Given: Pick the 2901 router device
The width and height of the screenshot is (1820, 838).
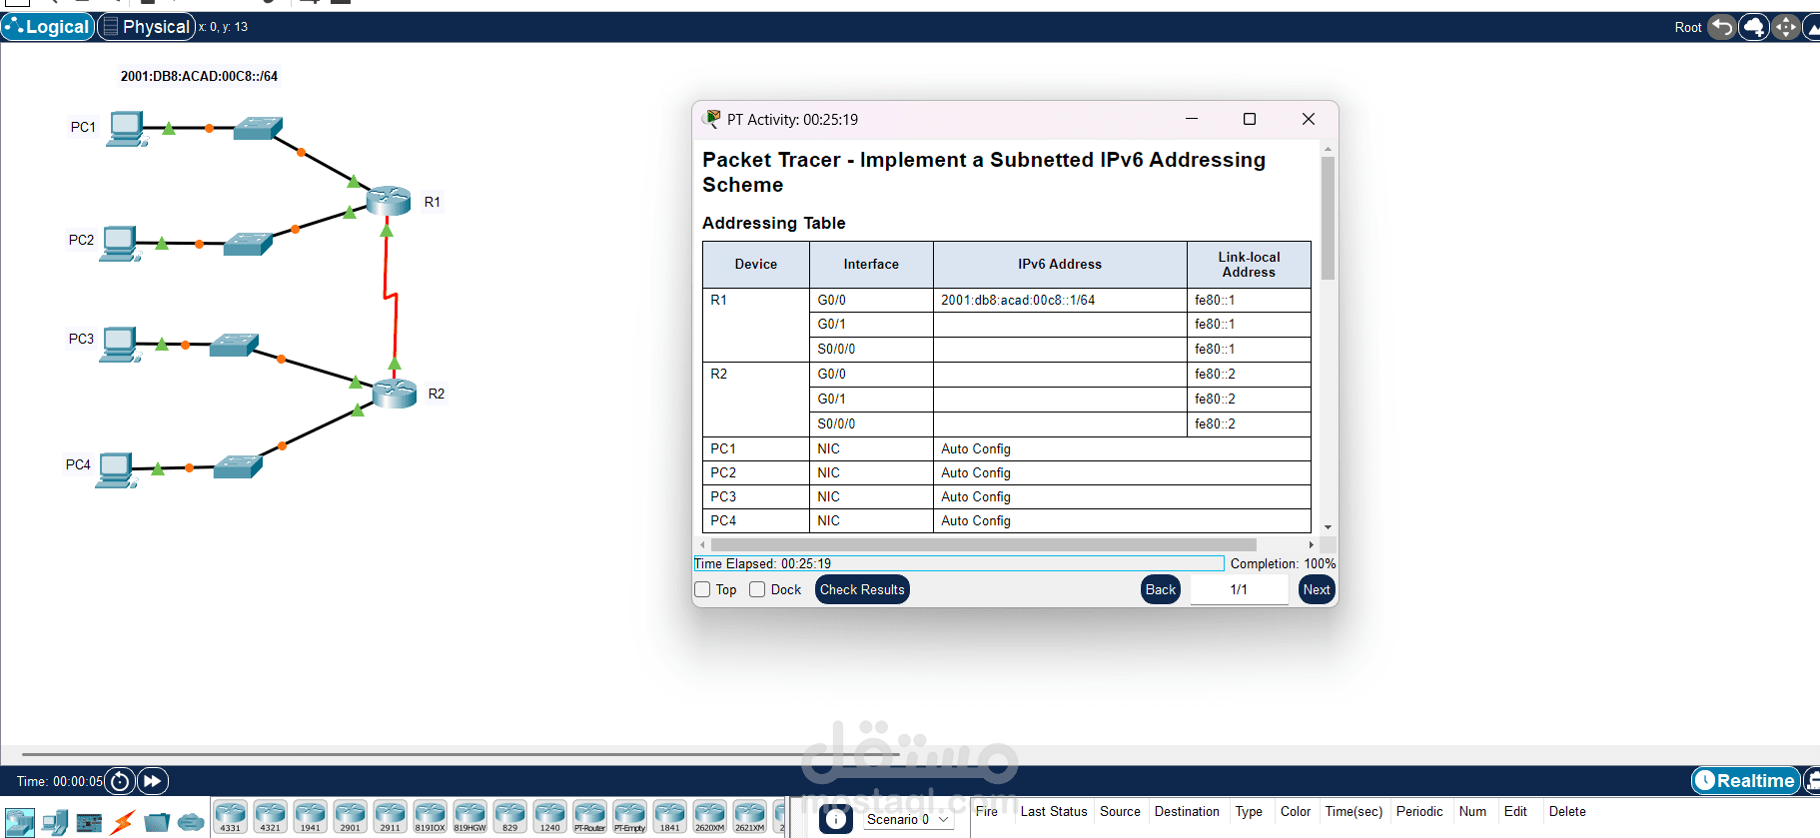Looking at the screenshot, I should pos(351,817).
